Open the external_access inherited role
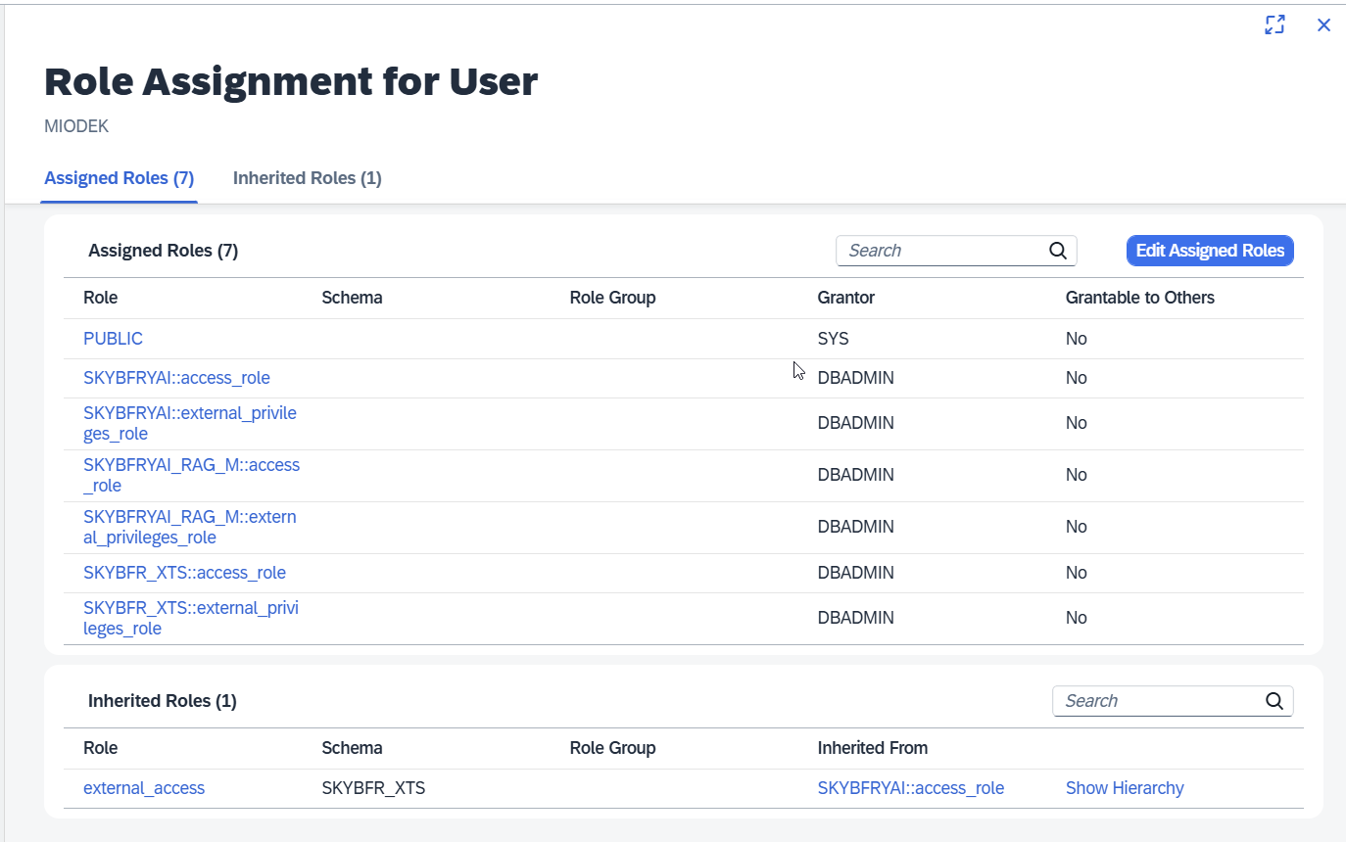1346x842 pixels. (x=144, y=788)
